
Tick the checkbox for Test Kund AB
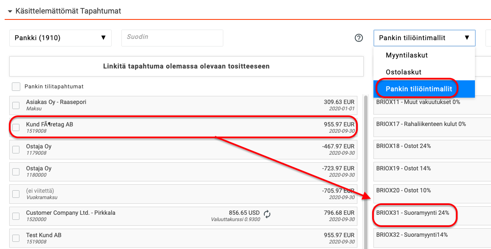(16, 238)
